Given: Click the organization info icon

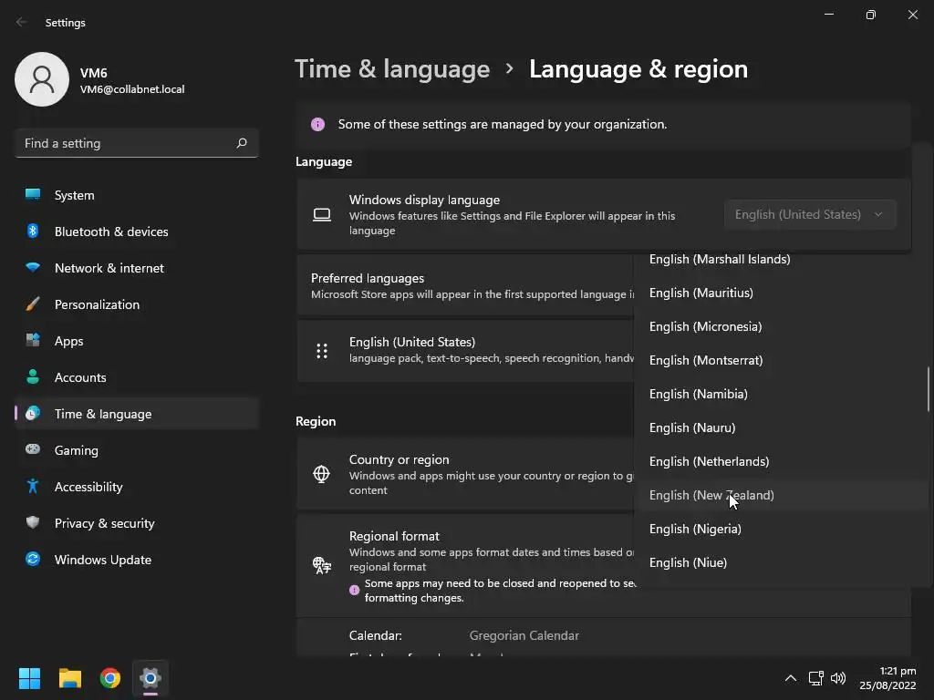Looking at the screenshot, I should [x=317, y=124].
